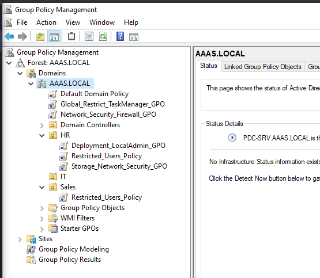Expand the Group Policy Objects container

point(42,208)
